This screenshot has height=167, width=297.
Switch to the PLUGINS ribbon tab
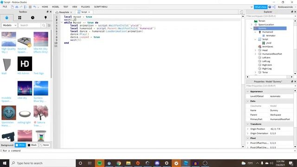[85, 7]
